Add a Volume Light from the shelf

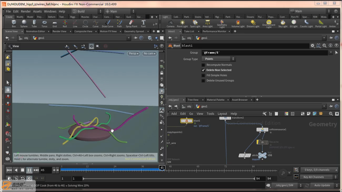pos(238,23)
